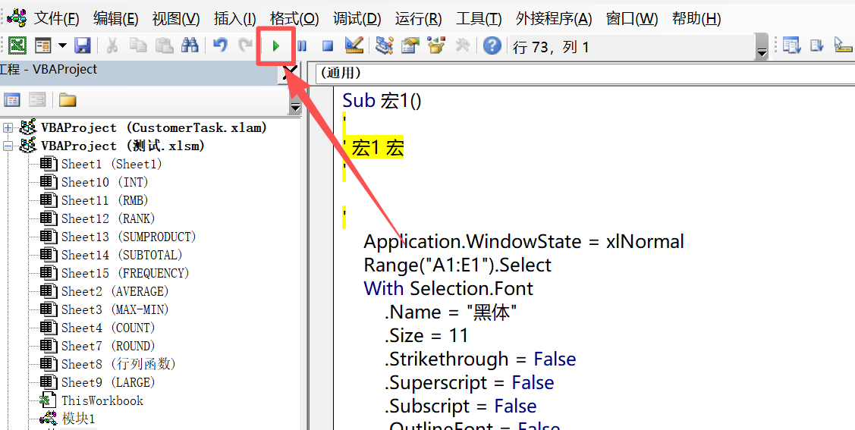Click the Undo arrow icon

220,46
